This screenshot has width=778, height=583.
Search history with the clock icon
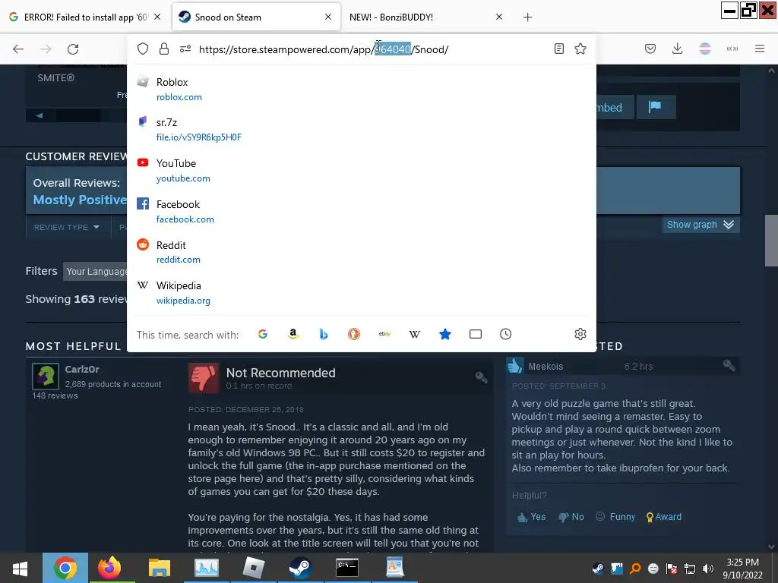pyautogui.click(x=505, y=334)
